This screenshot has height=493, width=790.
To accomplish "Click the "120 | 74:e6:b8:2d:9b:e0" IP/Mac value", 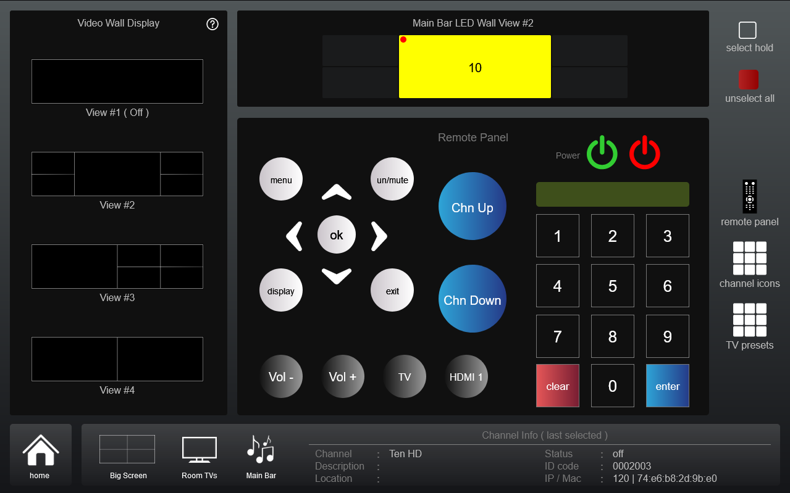I will click(665, 478).
